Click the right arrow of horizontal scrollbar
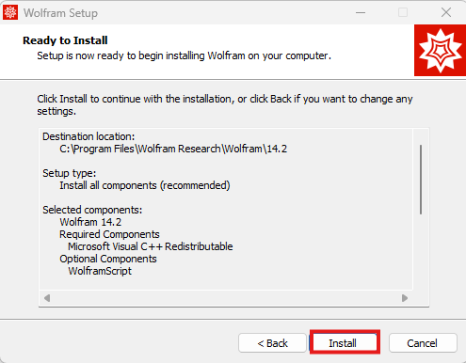Image resolution: width=466 pixels, height=363 pixels. (405, 298)
